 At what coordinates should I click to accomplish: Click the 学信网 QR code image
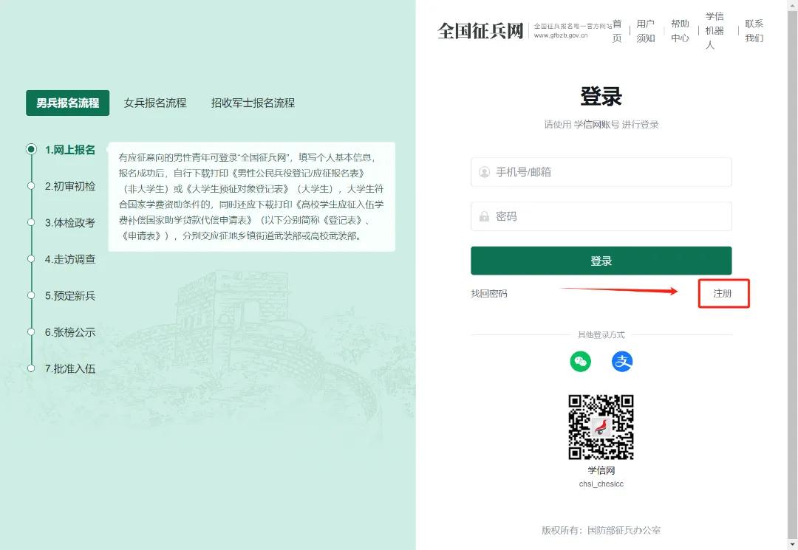pos(601,427)
